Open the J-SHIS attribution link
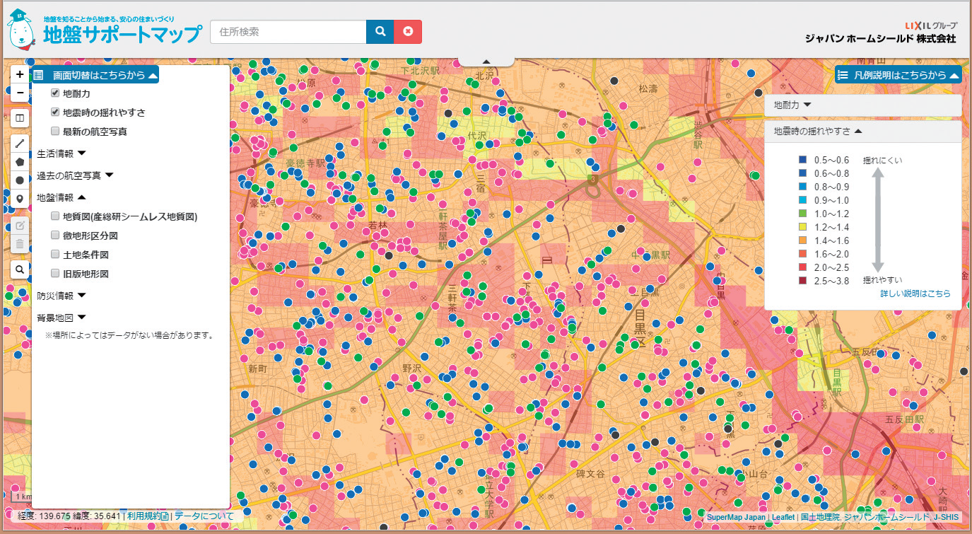This screenshot has height=534, width=972. coord(947,518)
